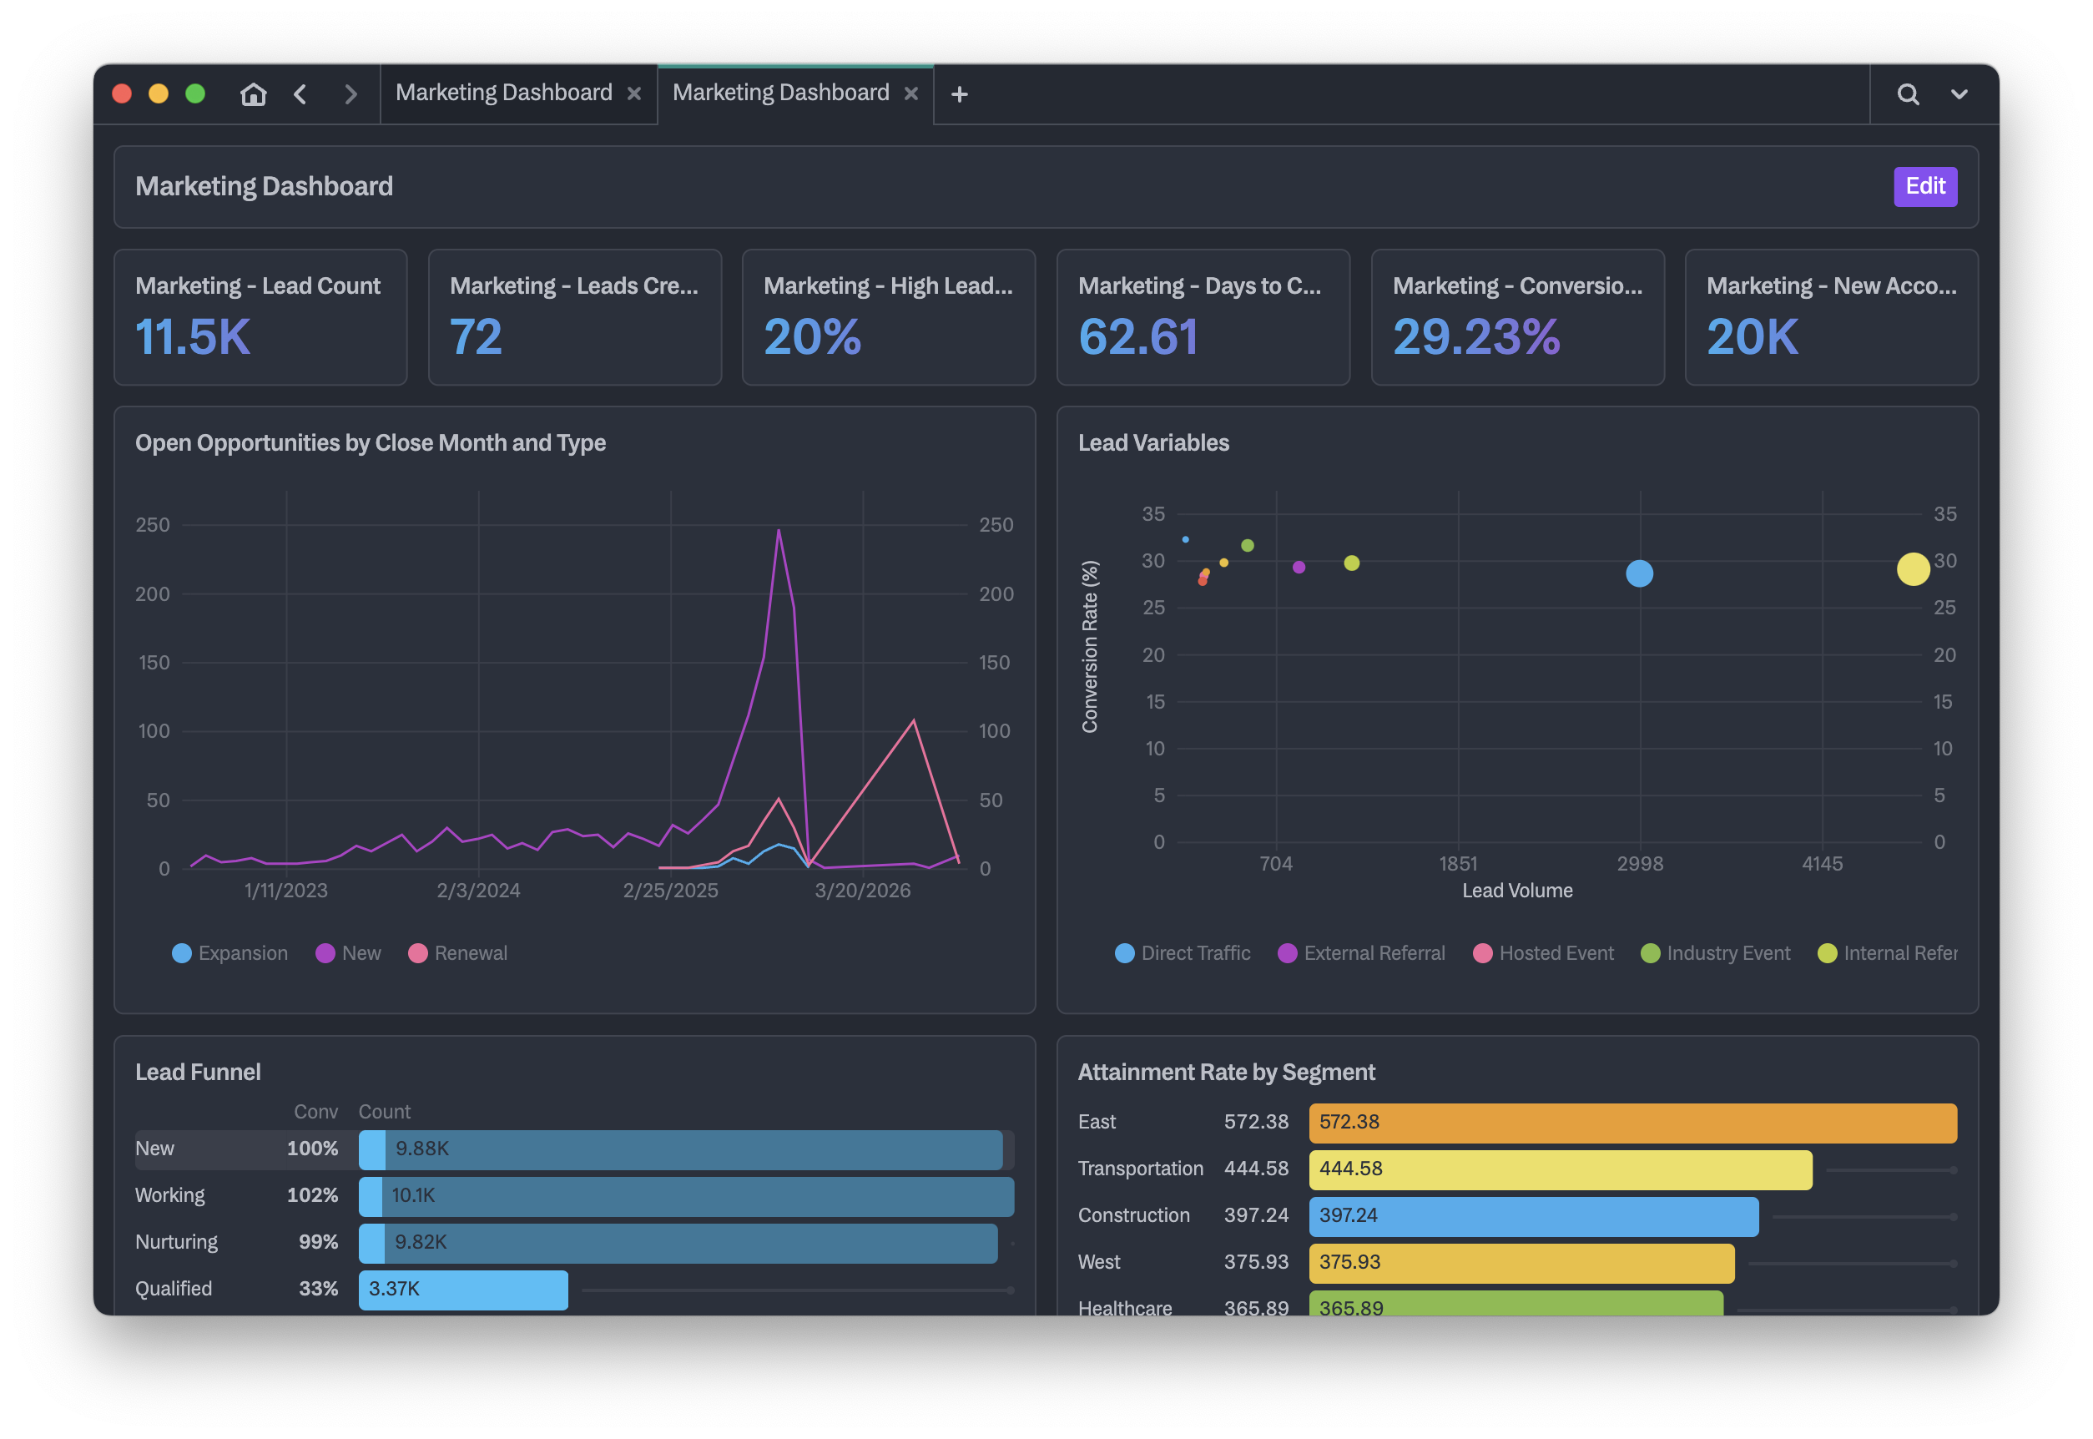2093x1439 pixels.
Task: Close the first Marketing Dashboard tab
Action: 634,93
